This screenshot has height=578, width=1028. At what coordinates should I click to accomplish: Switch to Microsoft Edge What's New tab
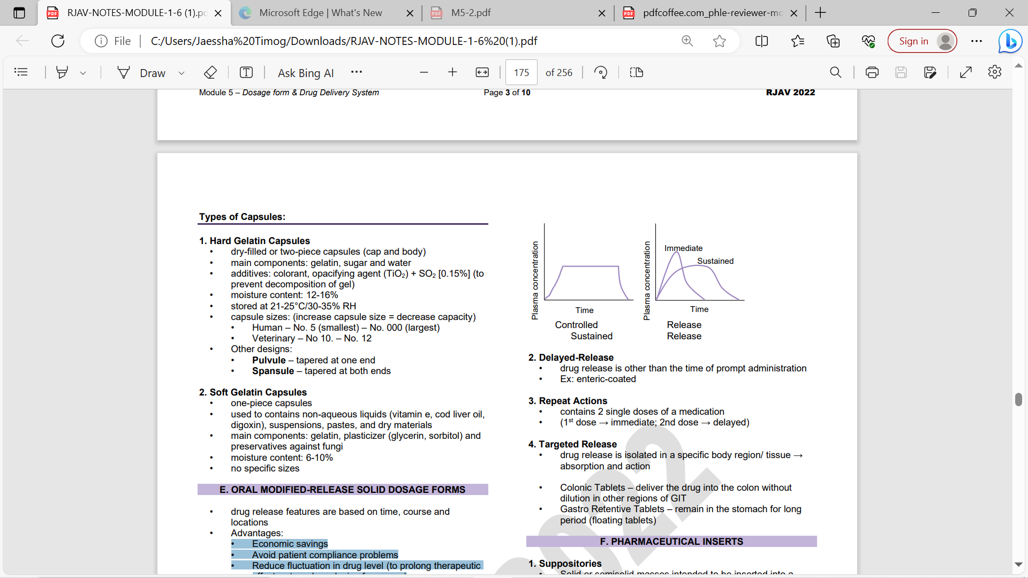[320, 13]
